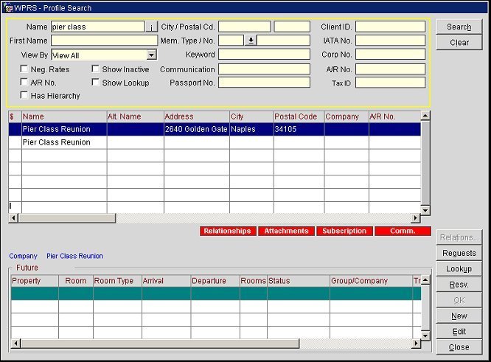The image size is (491, 362).
Task: Open New profile with New button
Action: [x=459, y=316]
